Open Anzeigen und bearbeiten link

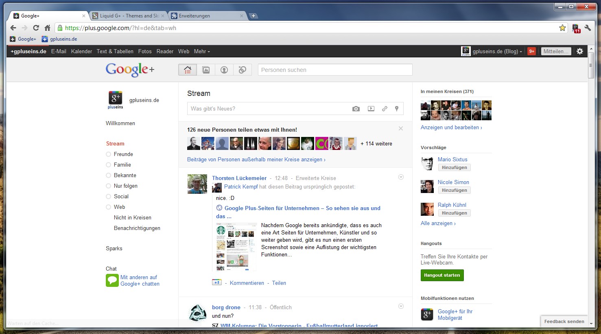(451, 127)
